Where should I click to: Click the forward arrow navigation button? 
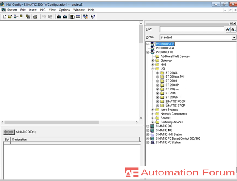coord(11,132)
